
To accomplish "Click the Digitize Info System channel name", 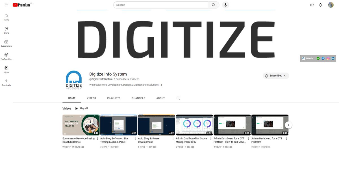I will click(108, 74).
